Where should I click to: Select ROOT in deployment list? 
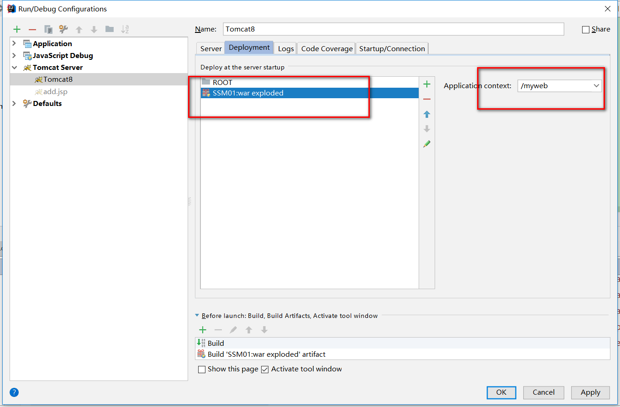click(310, 82)
